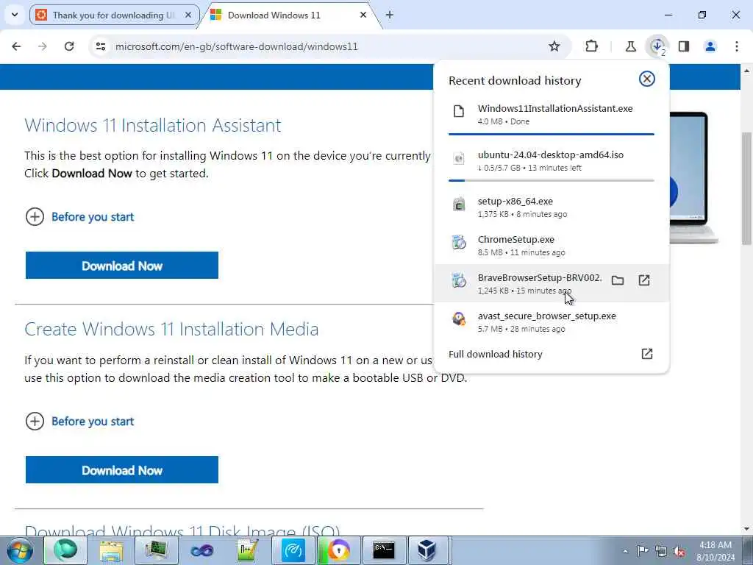Show hidden system tray icons
The height and width of the screenshot is (565, 753).
(625, 551)
